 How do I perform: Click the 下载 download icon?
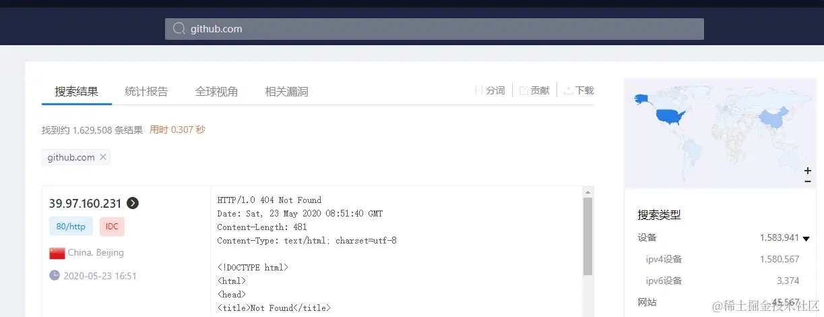pos(568,90)
